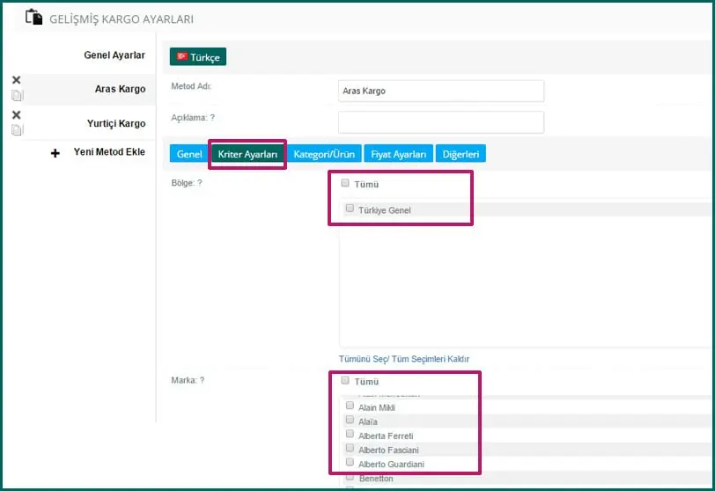The image size is (715, 491).
Task: Check the Tümü checkbox under Marka
Action: [x=345, y=381]
